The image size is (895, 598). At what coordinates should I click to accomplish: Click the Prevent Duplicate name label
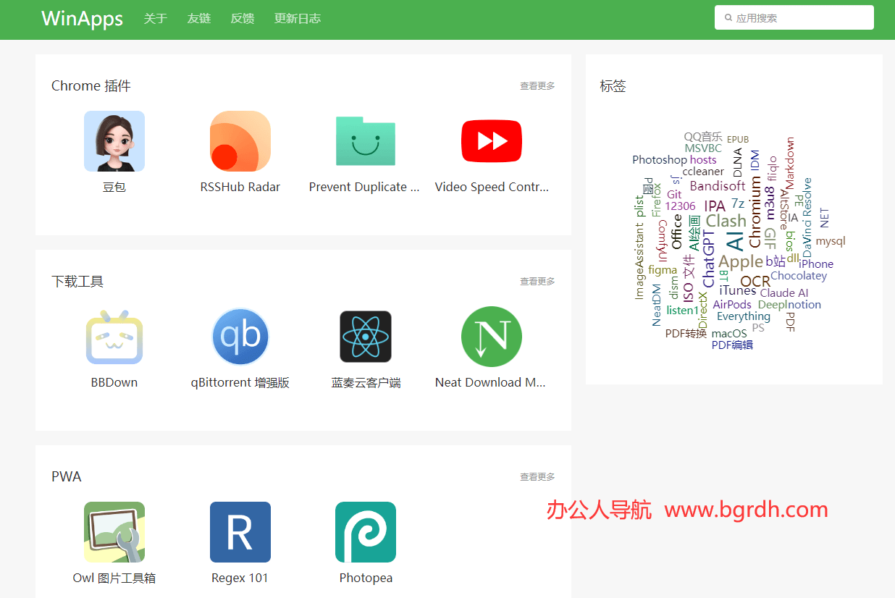[x=364, y=187]
